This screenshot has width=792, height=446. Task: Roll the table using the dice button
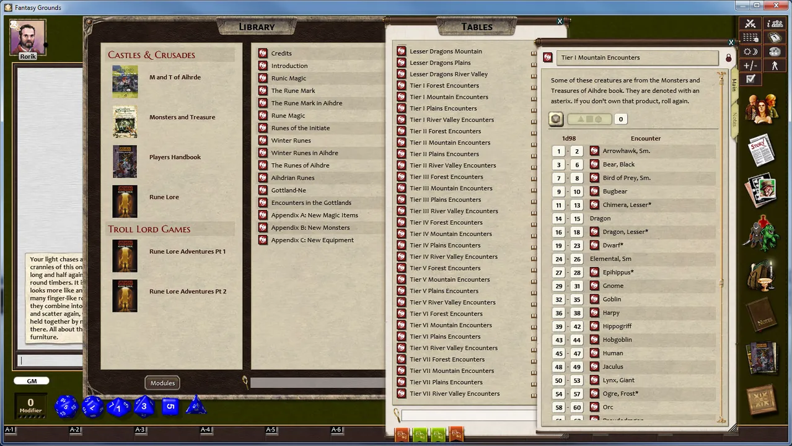[557, 119]
